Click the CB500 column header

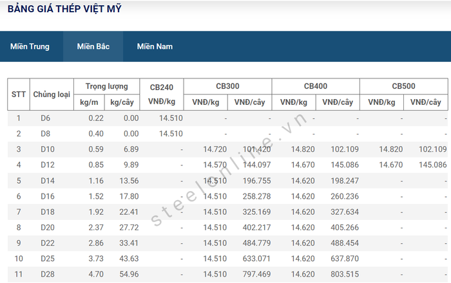(404, 86)
